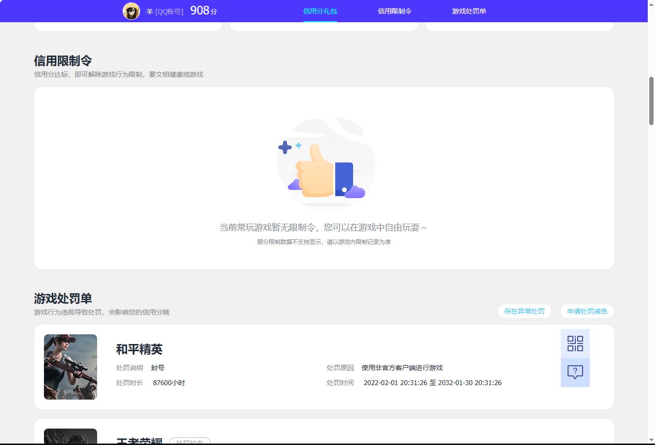The height and width of the screenshot is (445, 655).
Task: Click the 908分 credit score
Action: pyautogui.click(x=203, y=11)
